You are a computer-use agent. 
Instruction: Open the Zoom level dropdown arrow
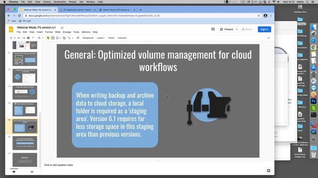tap(43, 38)
